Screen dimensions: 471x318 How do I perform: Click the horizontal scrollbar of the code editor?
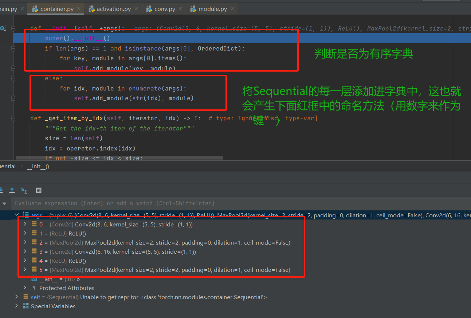(x=119, y=158)
